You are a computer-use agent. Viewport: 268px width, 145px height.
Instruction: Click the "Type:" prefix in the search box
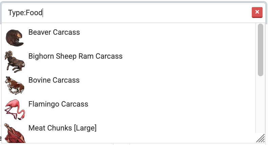coord(17,13)
